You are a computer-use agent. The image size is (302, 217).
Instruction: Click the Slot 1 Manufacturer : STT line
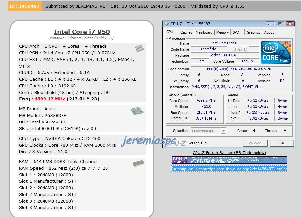[x=48, y=181]
